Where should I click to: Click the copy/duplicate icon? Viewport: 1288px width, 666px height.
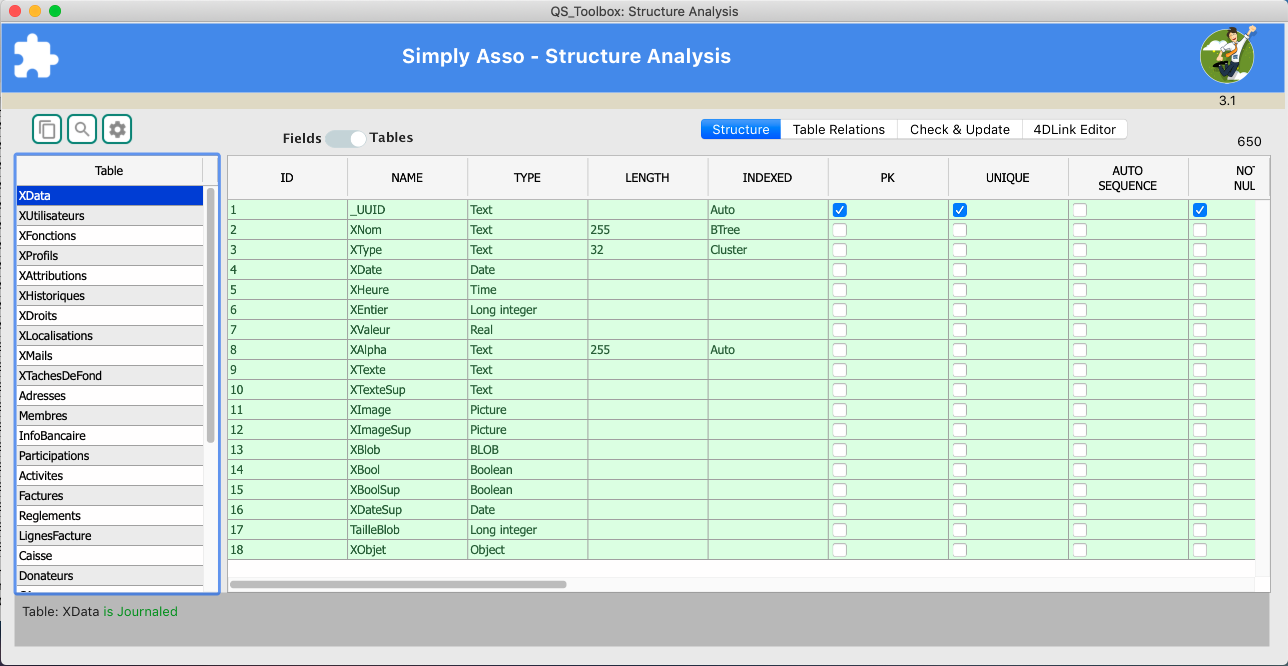tap(46, 129)
